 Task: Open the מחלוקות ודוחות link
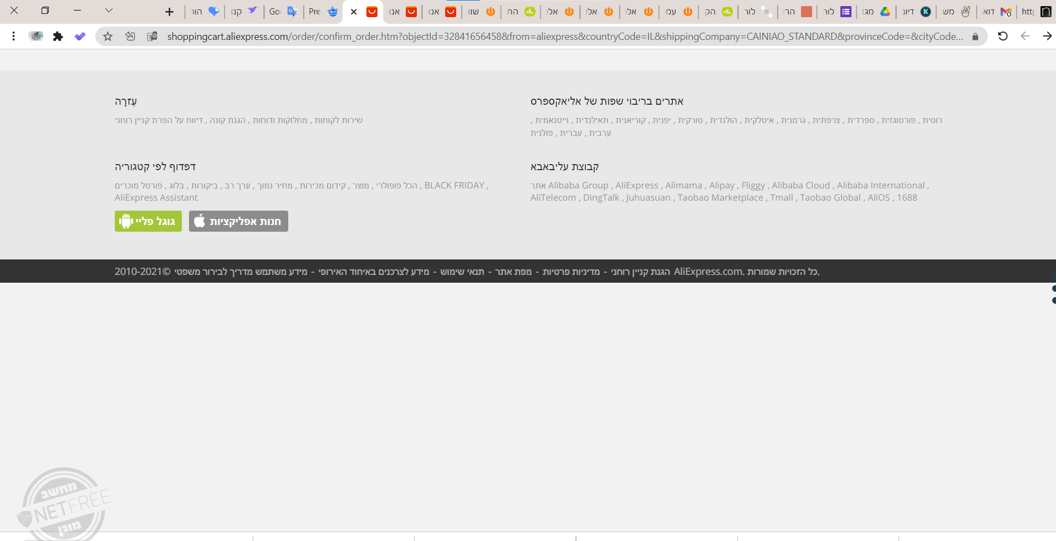[280, 120]
